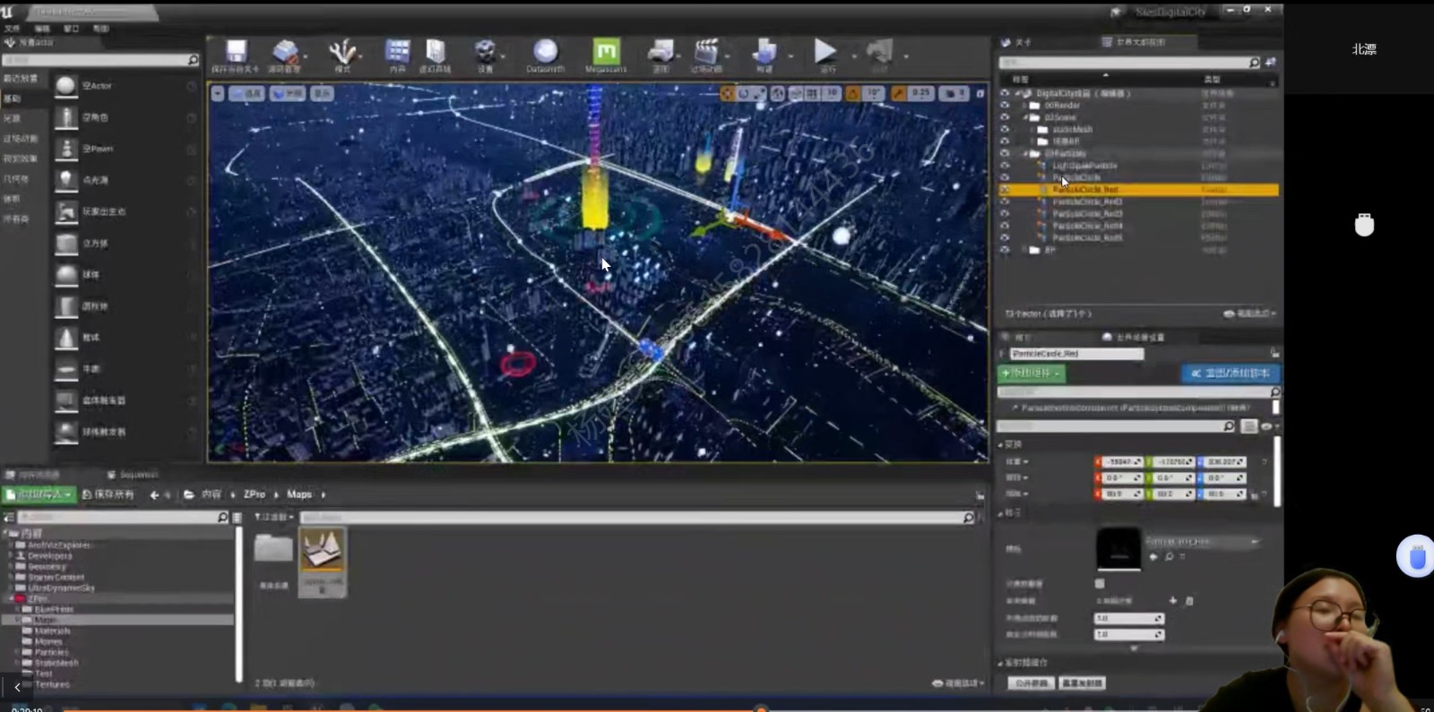Tick the checkbox under the Details particle template
This screenshot has width=1434, height=712.
click(1100, 583)
